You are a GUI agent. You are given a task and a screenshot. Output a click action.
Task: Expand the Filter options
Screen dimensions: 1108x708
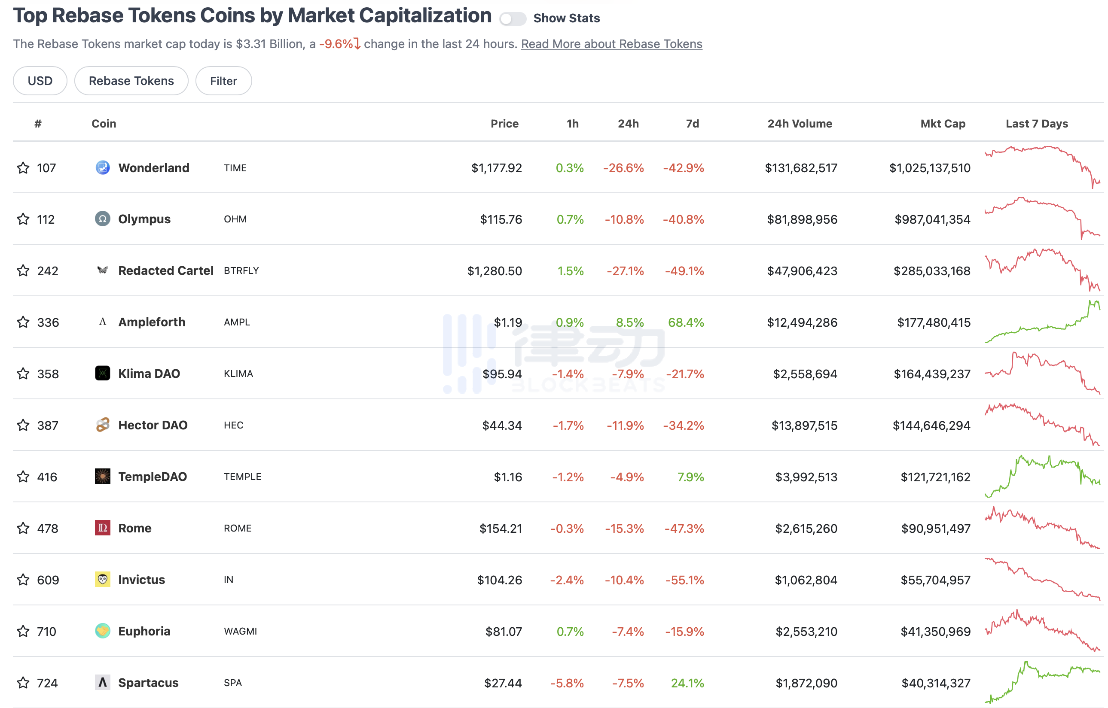click(x=224, y=81)
